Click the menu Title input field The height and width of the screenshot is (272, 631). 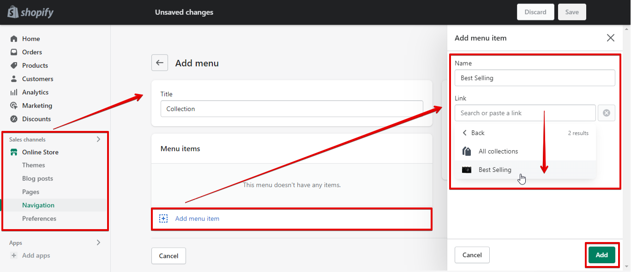(292, 109)
